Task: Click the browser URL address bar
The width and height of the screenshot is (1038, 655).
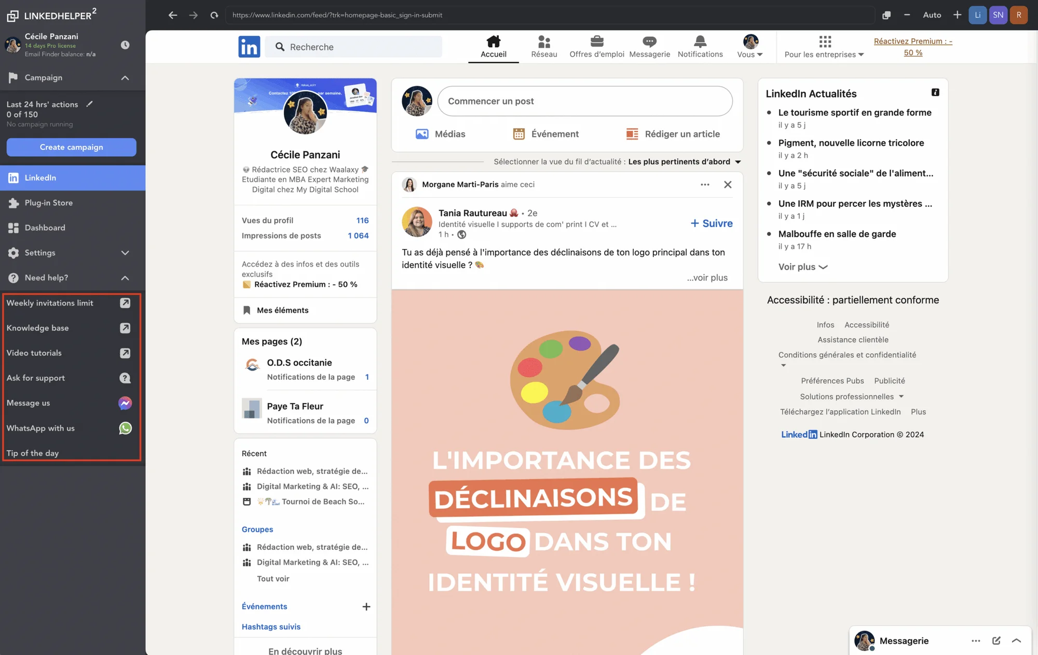Action: pyautogui.click(x=550, y=15)
